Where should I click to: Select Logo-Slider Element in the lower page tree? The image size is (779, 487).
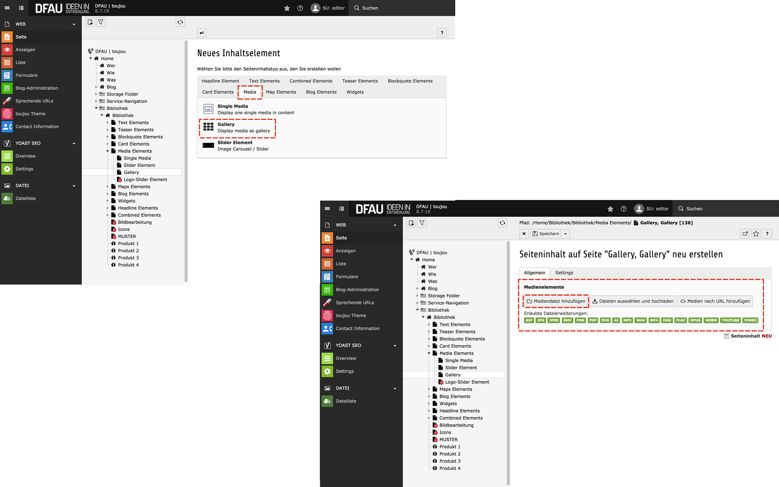point(467,382)
